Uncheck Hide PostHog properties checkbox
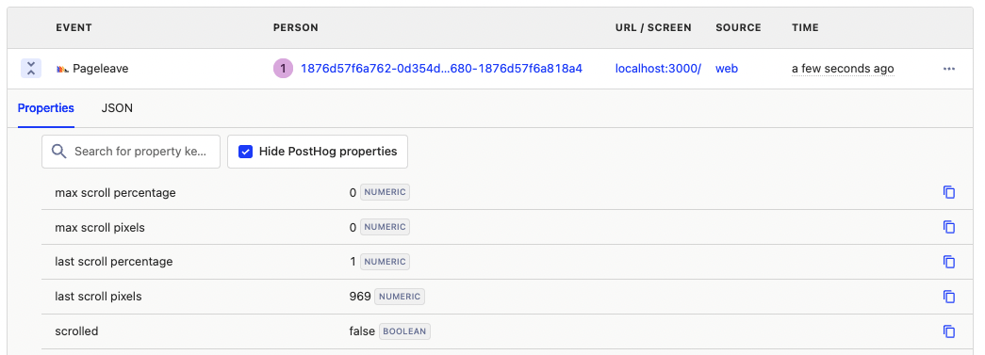The image size is (985, 355). [246, 152]
